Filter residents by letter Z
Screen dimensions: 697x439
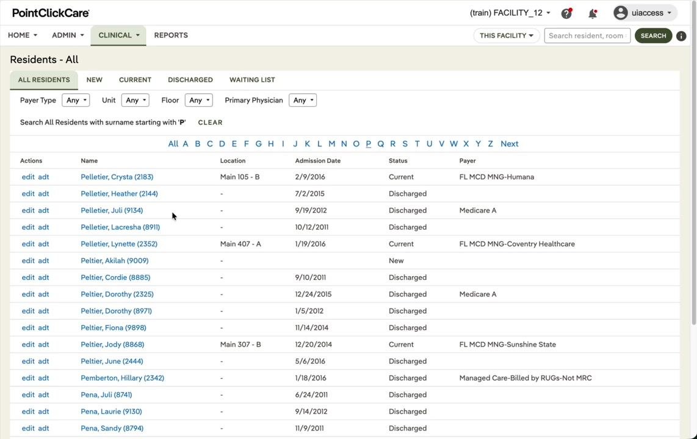point(490,144)
